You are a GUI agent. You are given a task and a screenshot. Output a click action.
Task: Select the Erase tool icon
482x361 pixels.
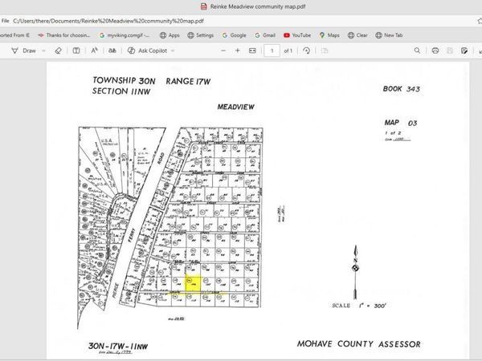(58, 51)
